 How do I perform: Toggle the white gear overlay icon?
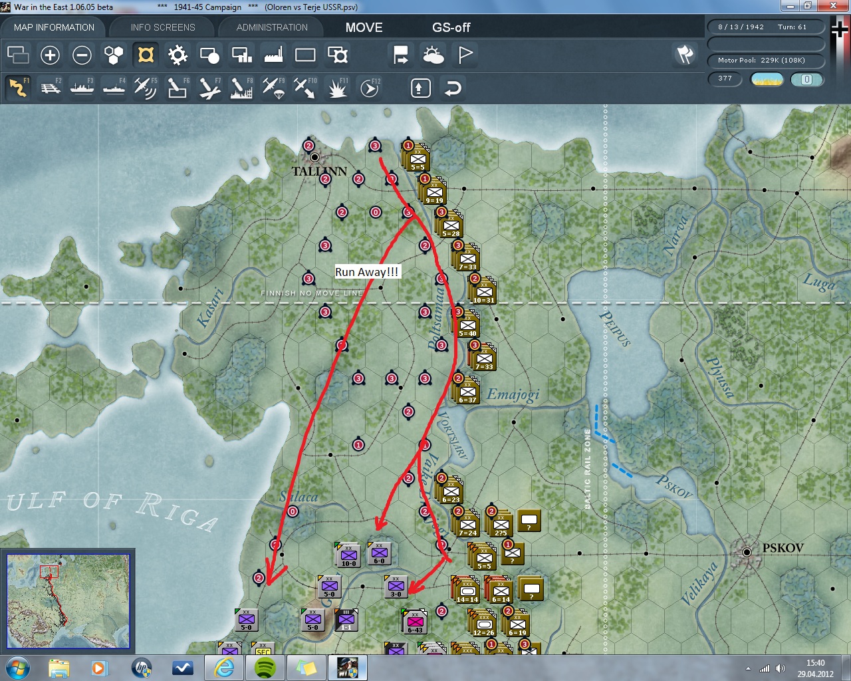coord(178,55)
